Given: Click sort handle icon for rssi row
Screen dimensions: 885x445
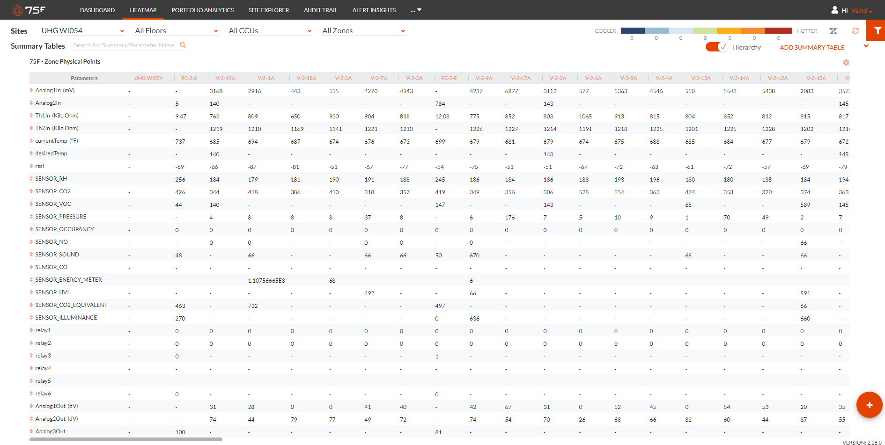Looking at the screenshot, I should (31, 166).
